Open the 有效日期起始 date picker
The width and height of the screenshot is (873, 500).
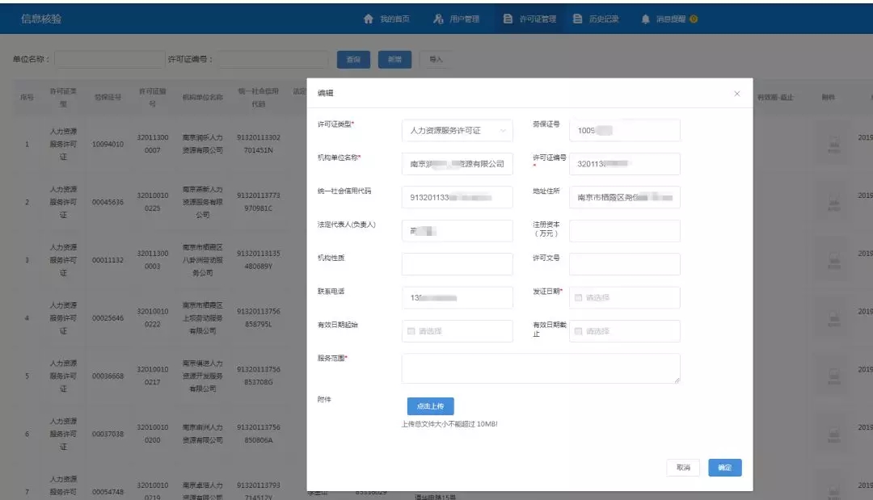[457, 331]
